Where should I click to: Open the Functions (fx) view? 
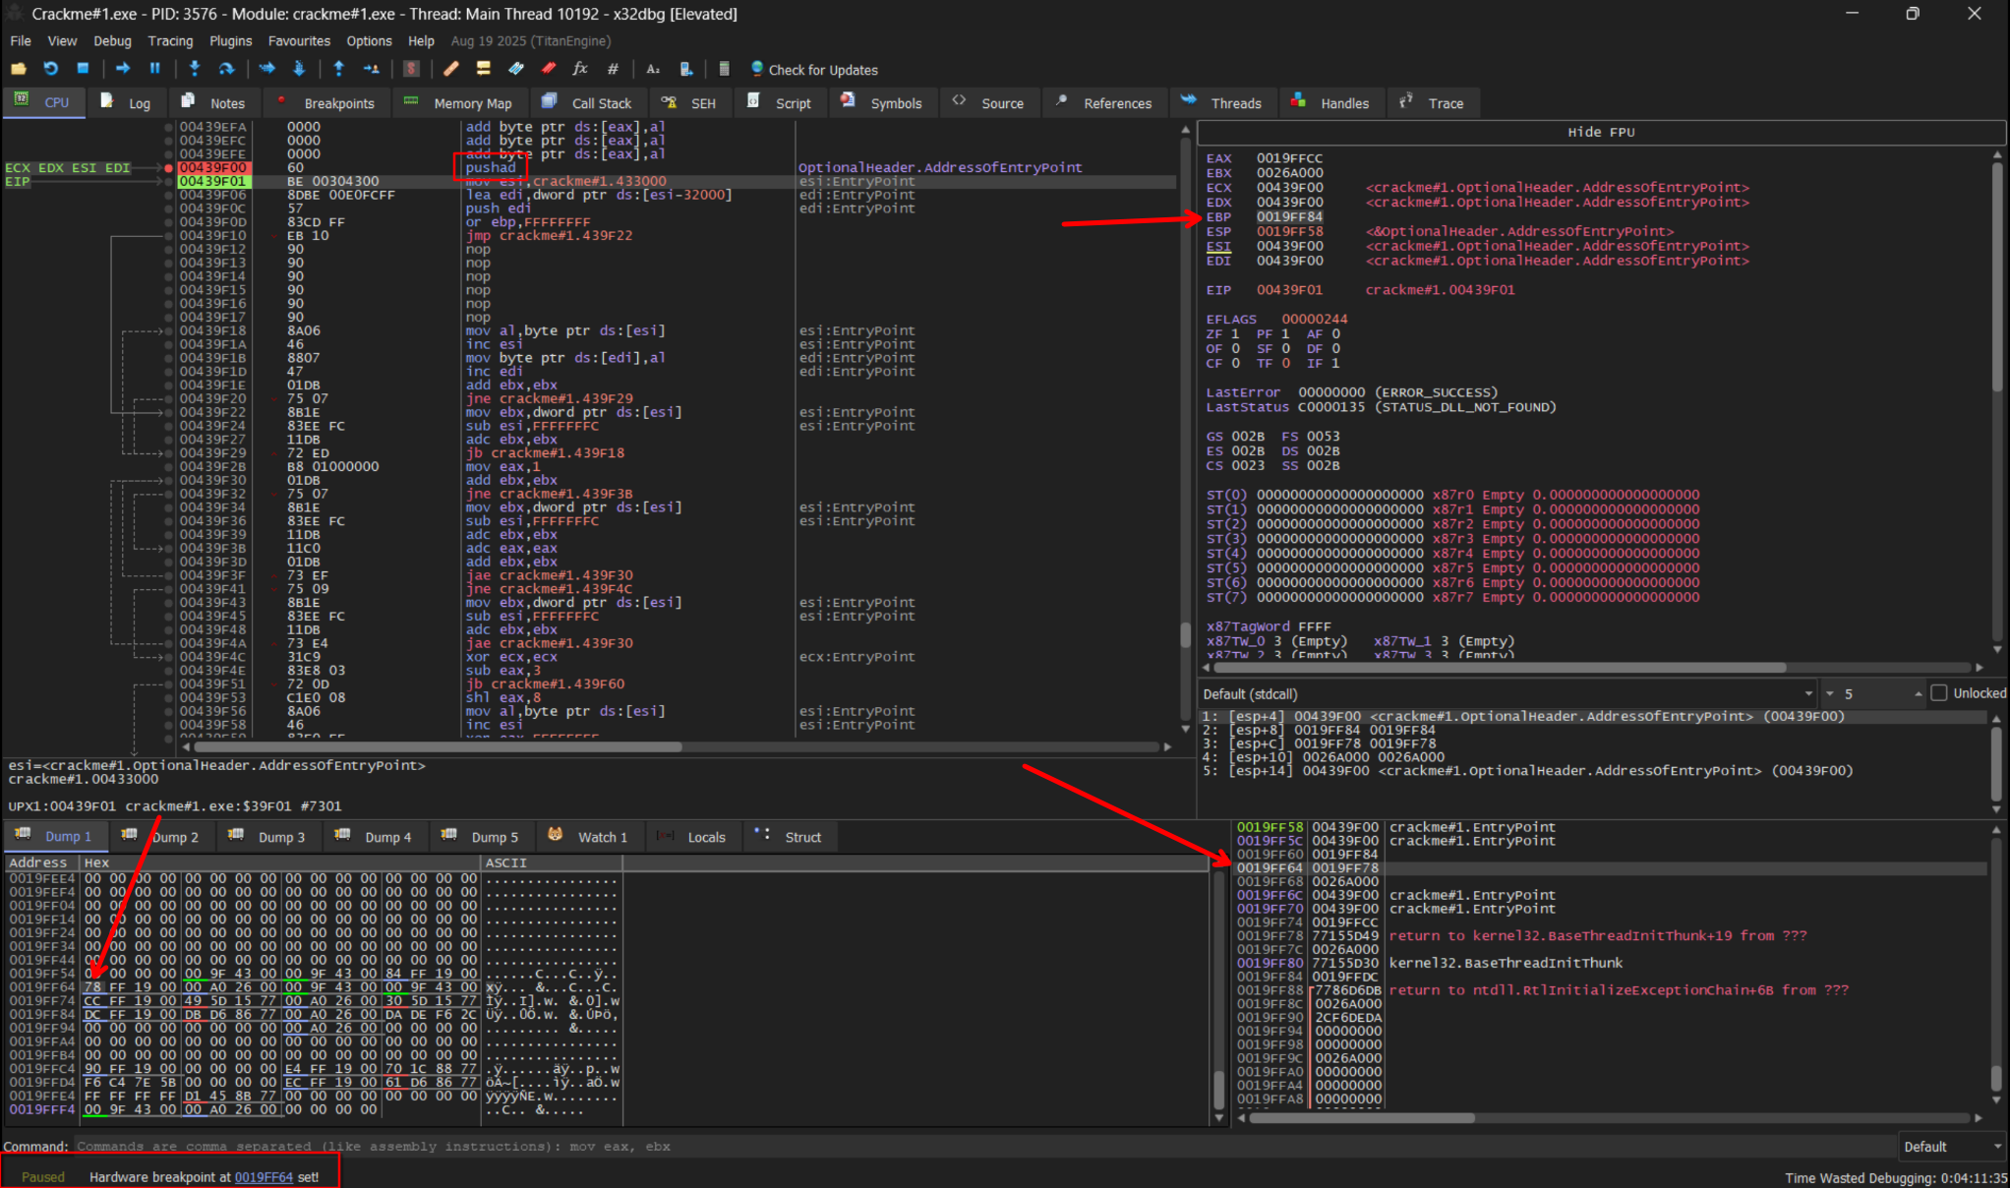(x=580, y=69)
